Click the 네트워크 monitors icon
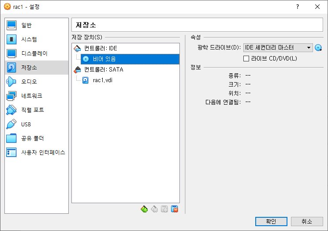This screenshot has height=231, width=328. (x=11, y=96)
